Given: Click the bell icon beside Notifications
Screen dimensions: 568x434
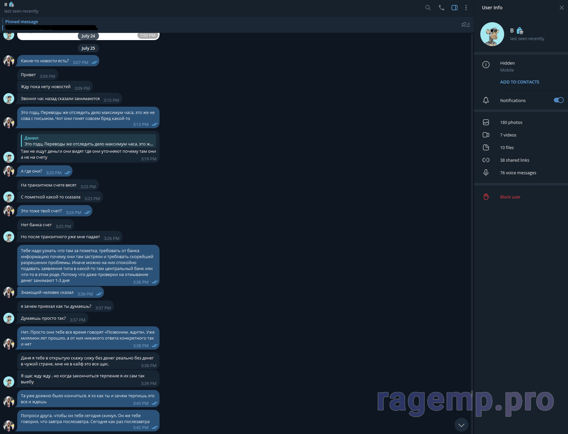Looking at the screenshot, I should [x=486, y=100].
